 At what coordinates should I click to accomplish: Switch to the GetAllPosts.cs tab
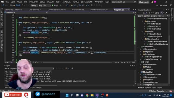point(78,10)
